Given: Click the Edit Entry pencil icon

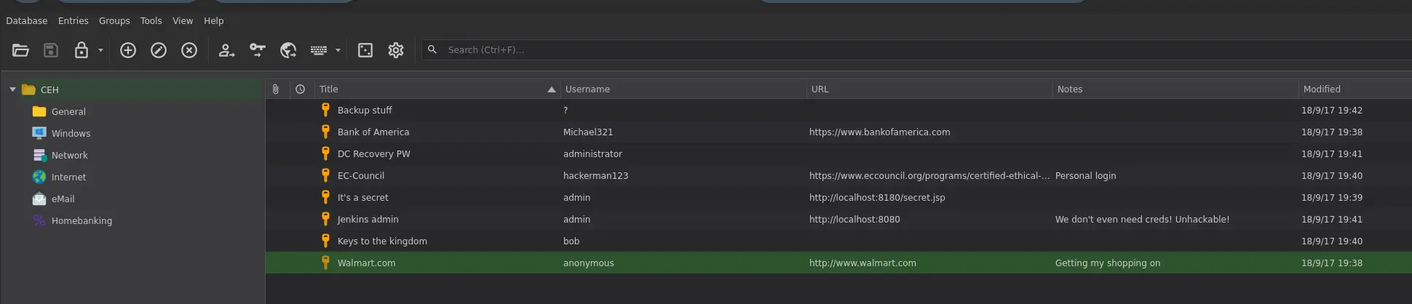Looking at the screenshot, I should click(159, 50).
